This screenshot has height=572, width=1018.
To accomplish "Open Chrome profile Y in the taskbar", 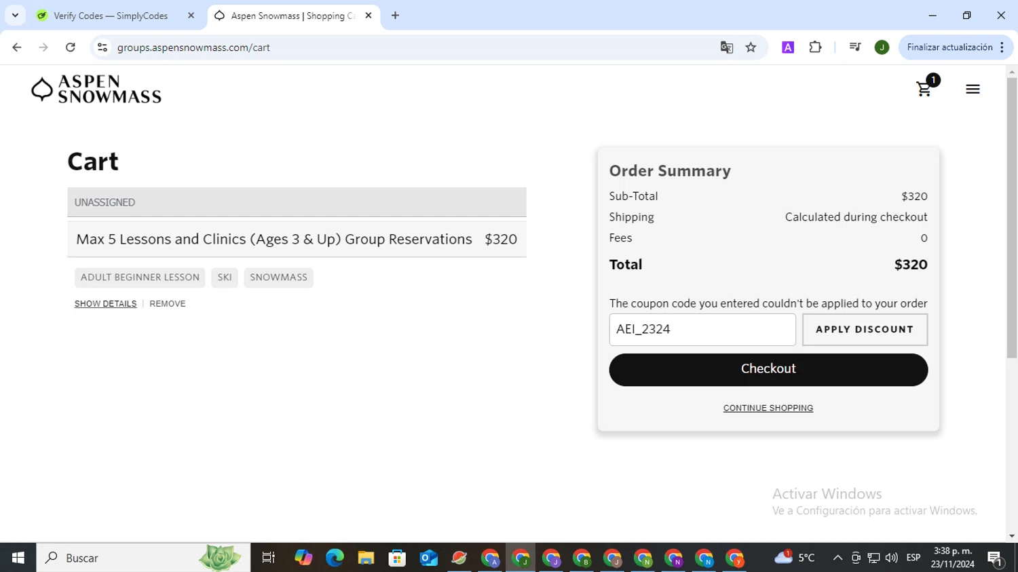I will coord(735,558).
